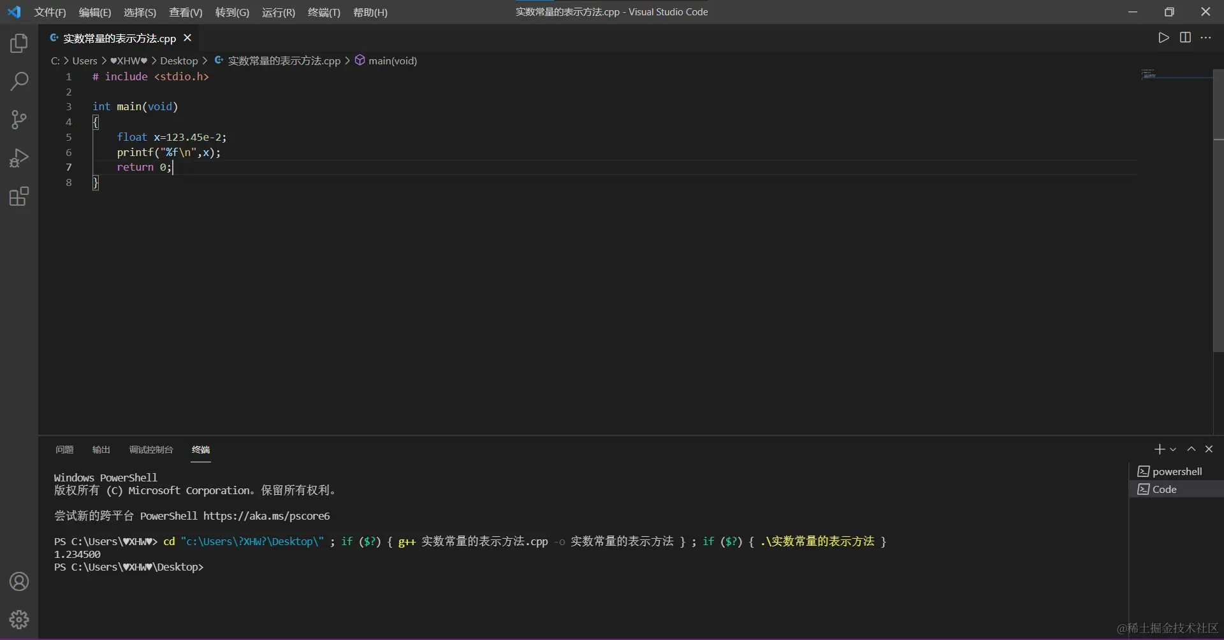This screenshot has height=640, width=1224.
Task: Click the VS Code logo icon
Action: pyautogui.click(x=14, y=12)
